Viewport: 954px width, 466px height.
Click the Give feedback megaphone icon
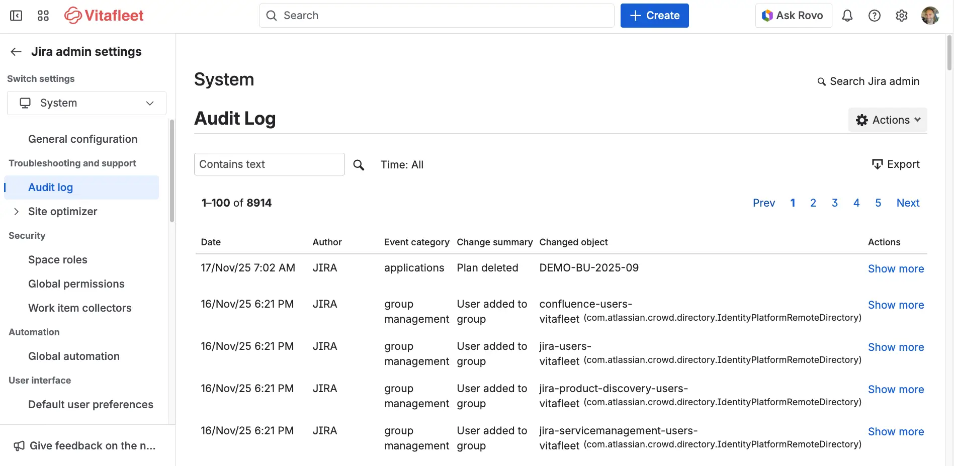point(19,446)
